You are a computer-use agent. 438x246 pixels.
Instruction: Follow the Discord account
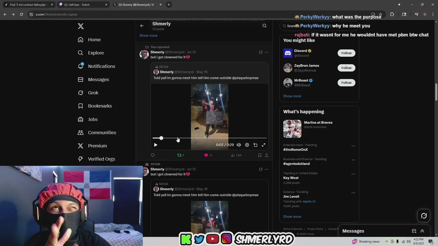346,53
